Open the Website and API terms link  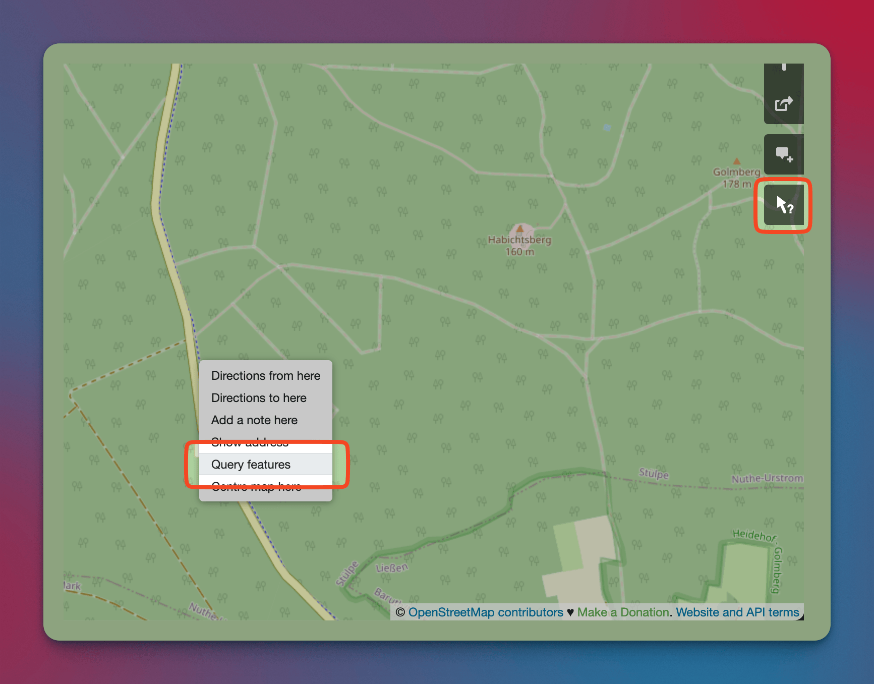click(737, 612)
